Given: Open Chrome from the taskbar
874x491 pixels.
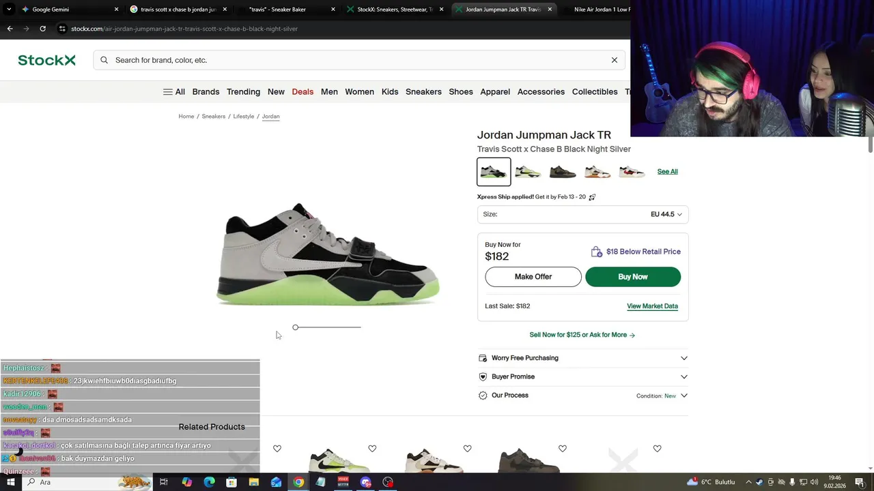Looking at the screenshot, I should point(298,482).
